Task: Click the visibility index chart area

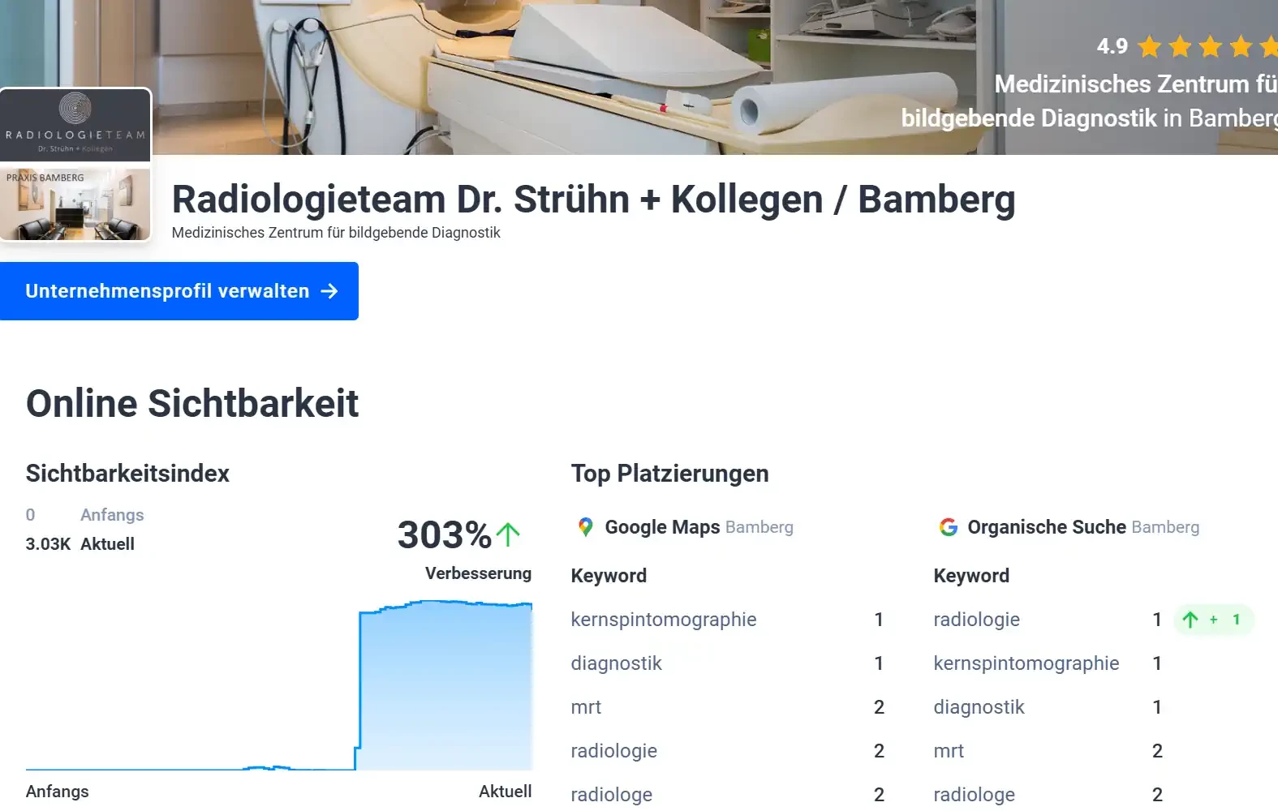Action: (279, 685)
